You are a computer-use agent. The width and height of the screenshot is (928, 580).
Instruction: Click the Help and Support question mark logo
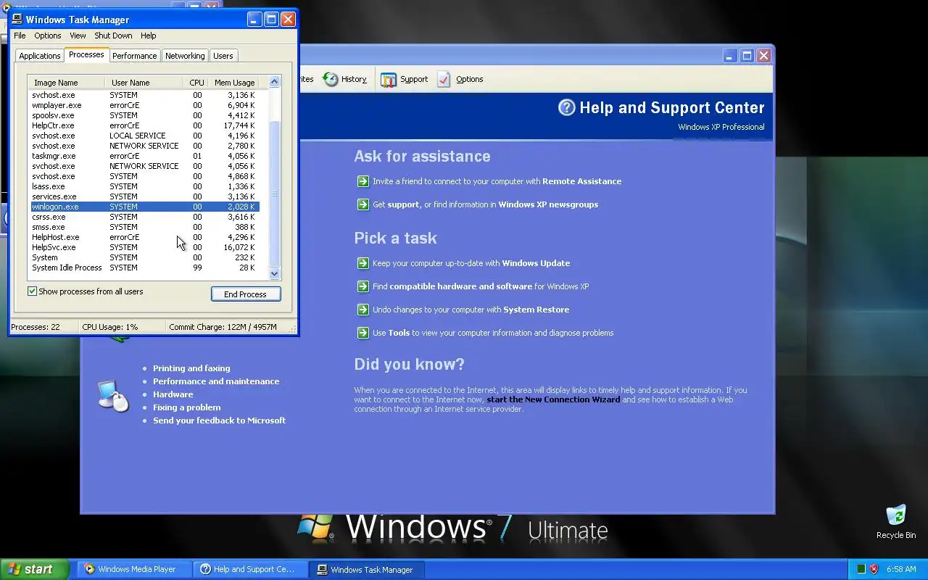tap(566, 107)
